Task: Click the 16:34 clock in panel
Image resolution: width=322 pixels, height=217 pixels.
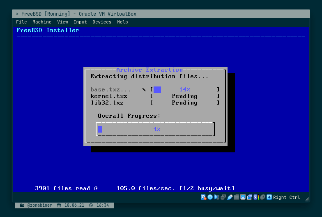Action: click(x=103, y=205)
